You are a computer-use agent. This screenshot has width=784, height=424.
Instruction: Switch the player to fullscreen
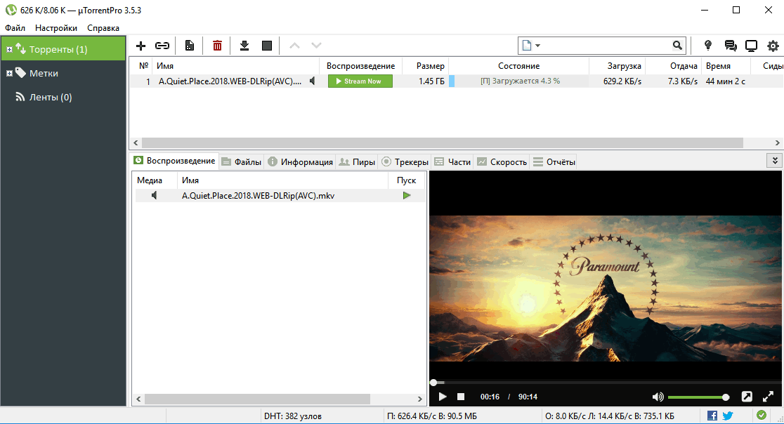pyautogui.click(x=768, y=397)
